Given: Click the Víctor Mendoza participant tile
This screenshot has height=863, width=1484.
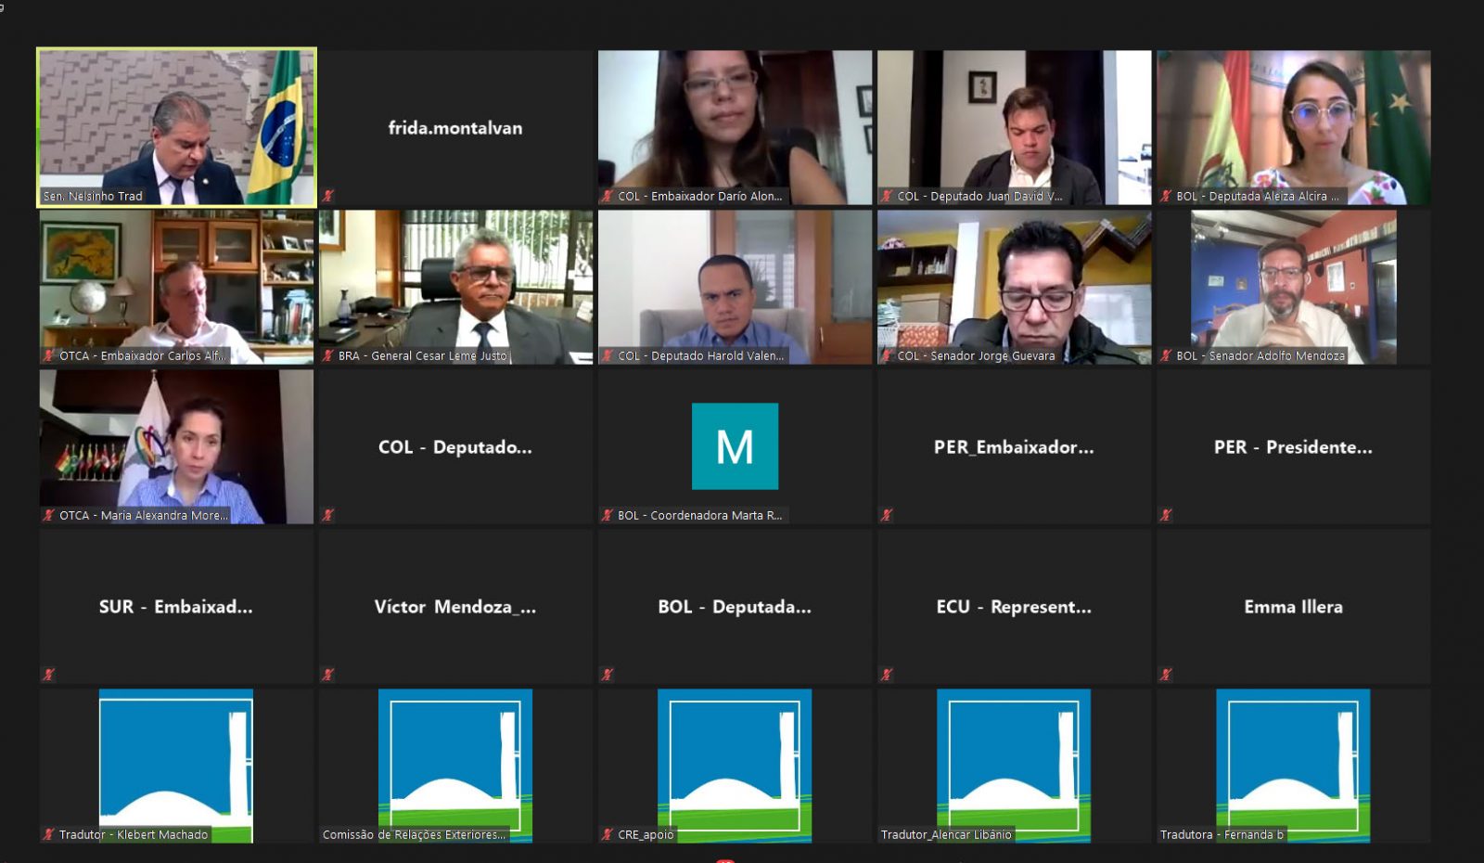Looking at the screenshot, I should point(455,606).
